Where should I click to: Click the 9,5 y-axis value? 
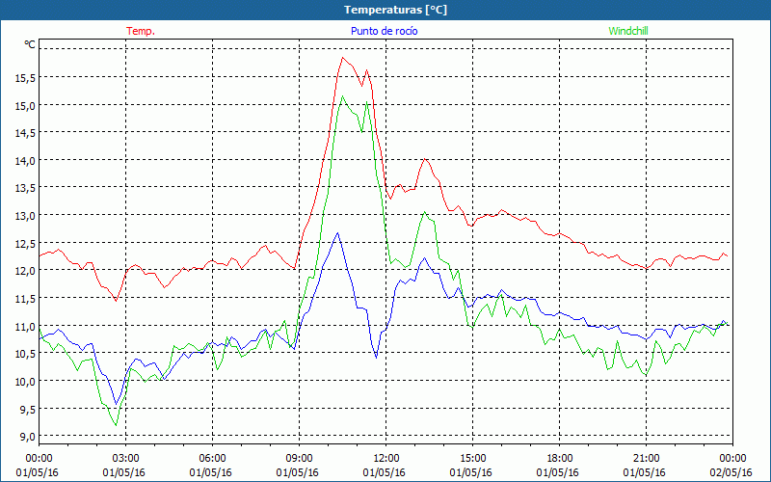click(x=27, y=409)
